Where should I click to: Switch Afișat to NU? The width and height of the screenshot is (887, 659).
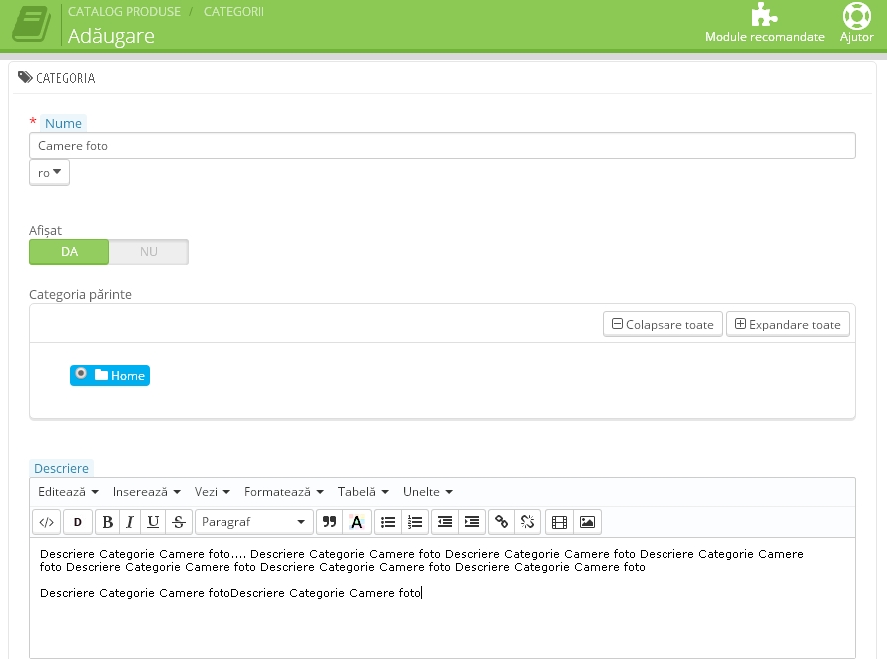click(148, 252)
